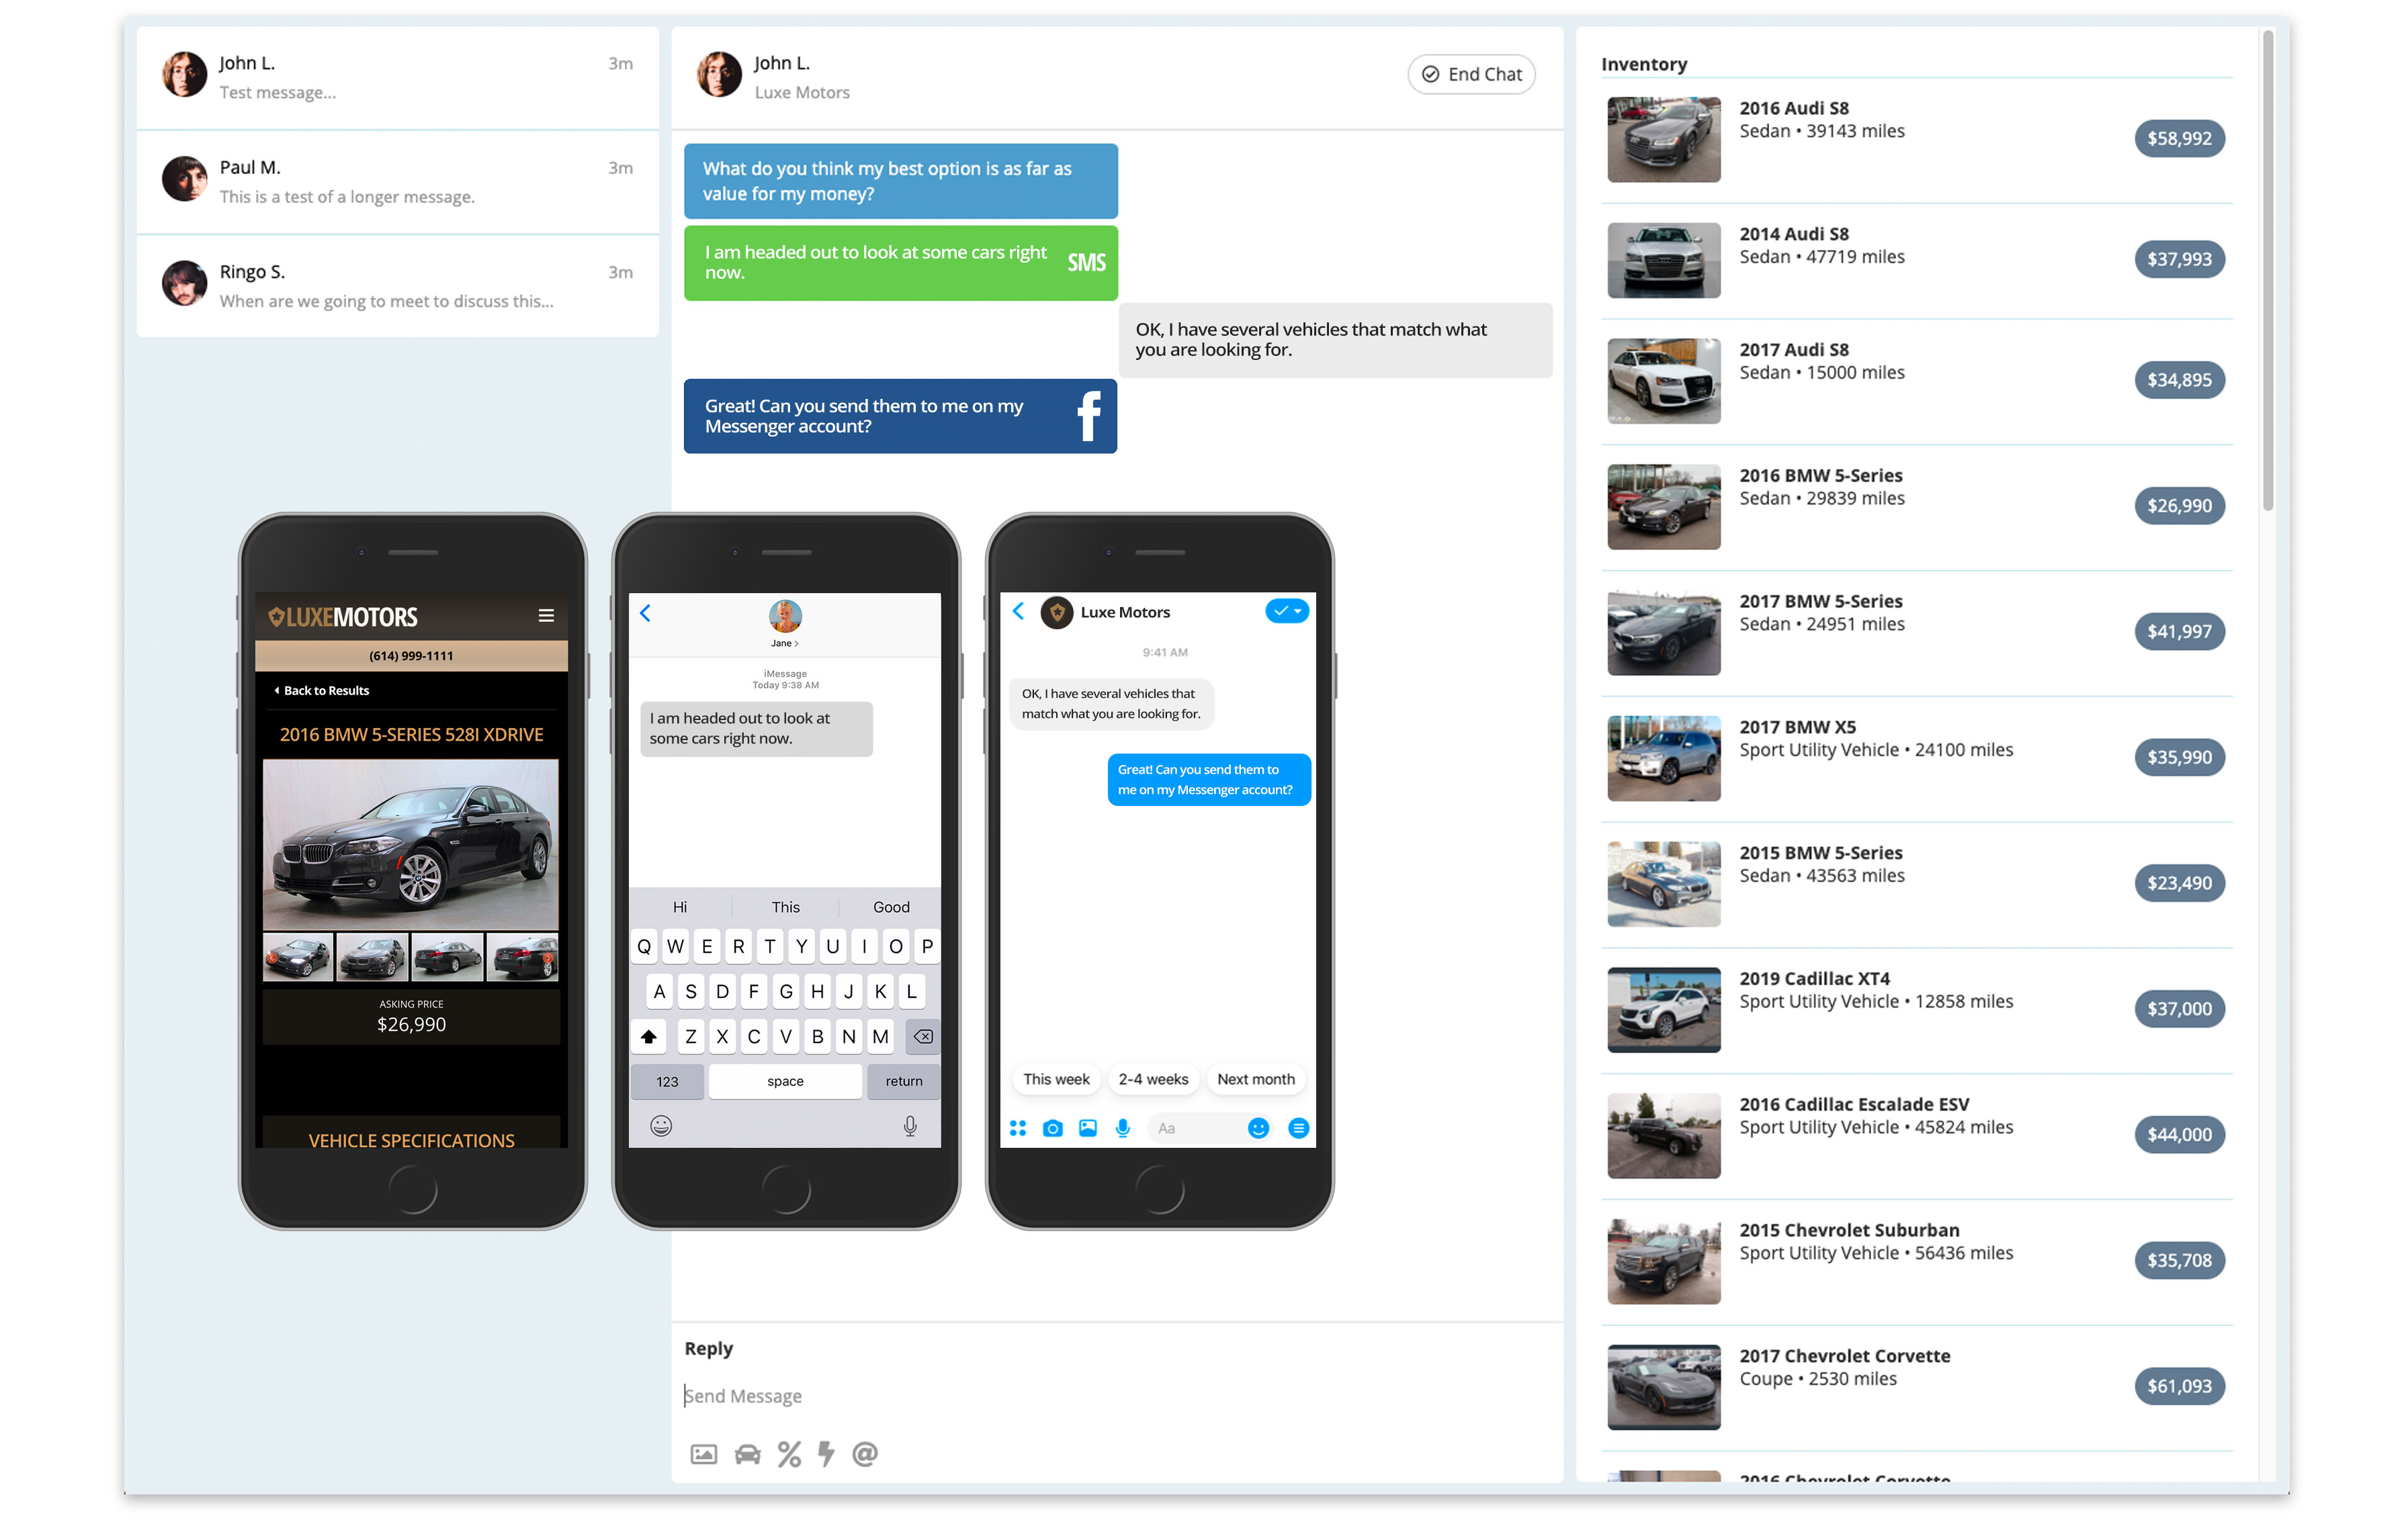
Task: Click 'Back to Results' on mobile site
Action: 321,690
